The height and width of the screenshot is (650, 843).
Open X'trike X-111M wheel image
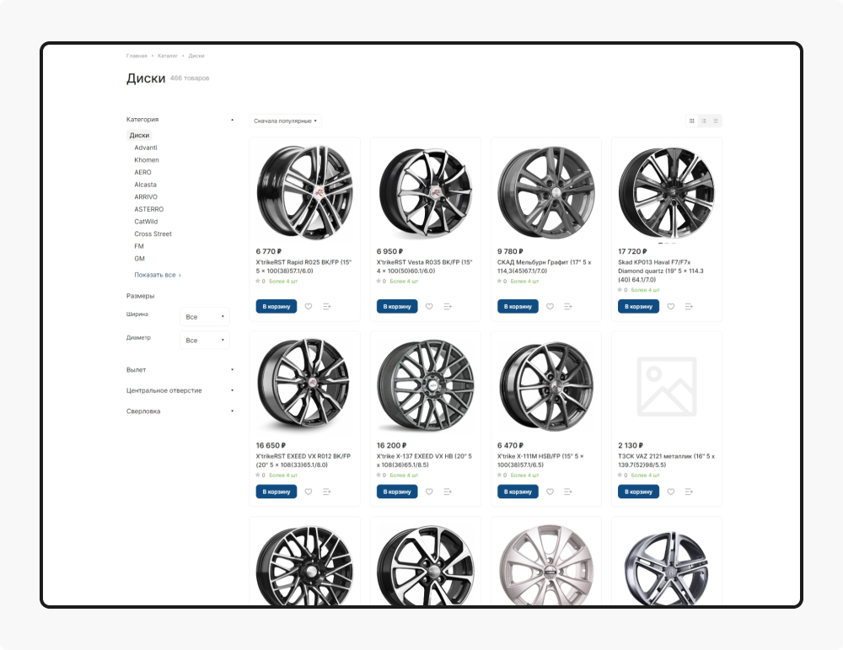point(545,386)
